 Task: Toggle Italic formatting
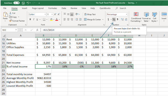click(x=34, y=19)
